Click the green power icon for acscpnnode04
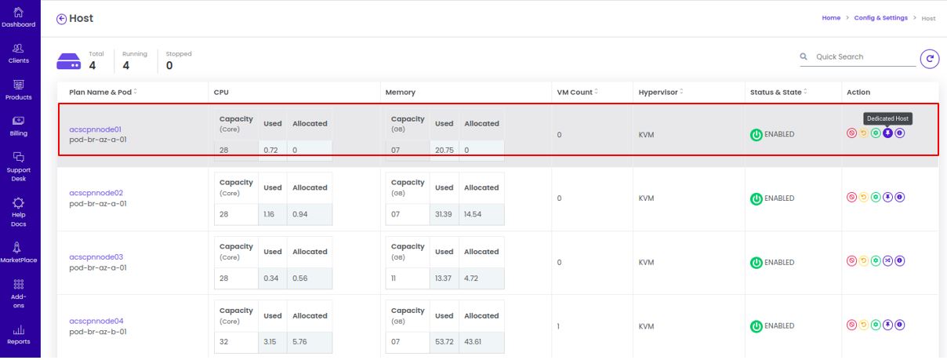Screen dimensions: 947x360 pos(757,326)
